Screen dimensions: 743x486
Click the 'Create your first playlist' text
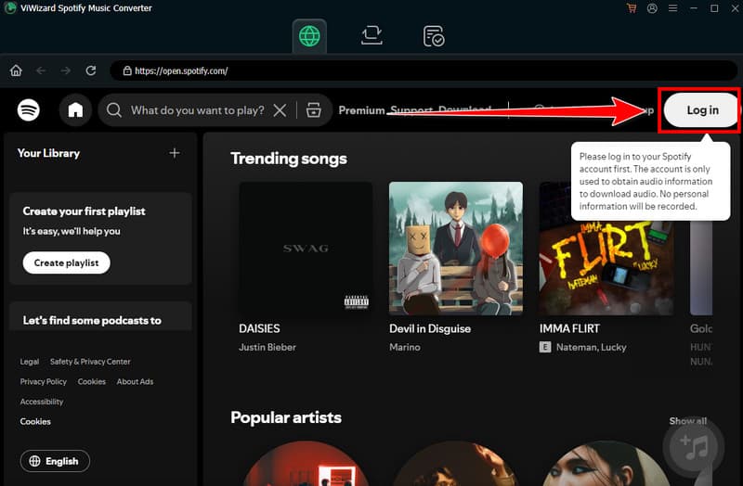click(x=84, y=211)
